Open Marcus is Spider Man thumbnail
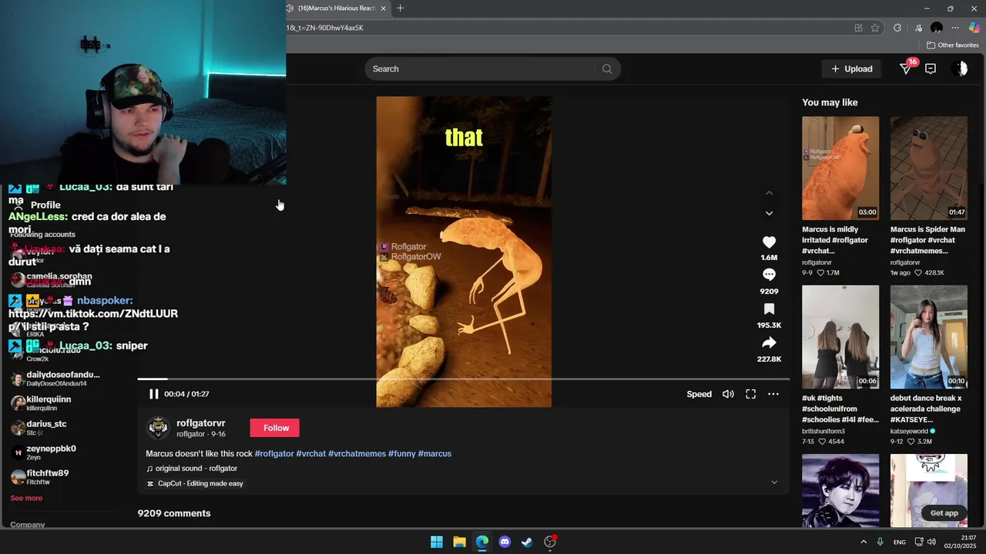This screenshot has width=986, height=554. [929, 169]
